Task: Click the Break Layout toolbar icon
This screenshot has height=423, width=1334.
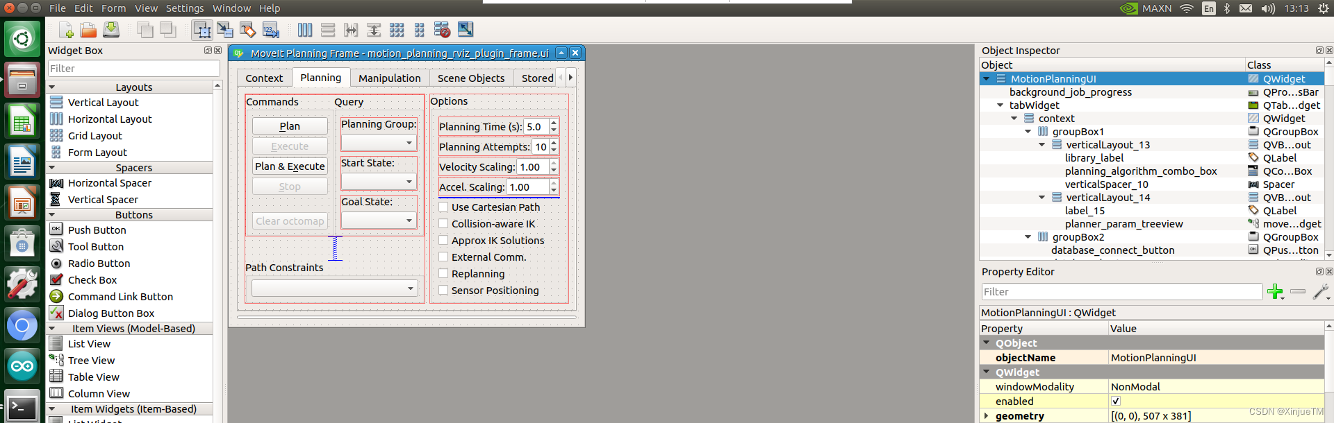Action: point(443,30)
